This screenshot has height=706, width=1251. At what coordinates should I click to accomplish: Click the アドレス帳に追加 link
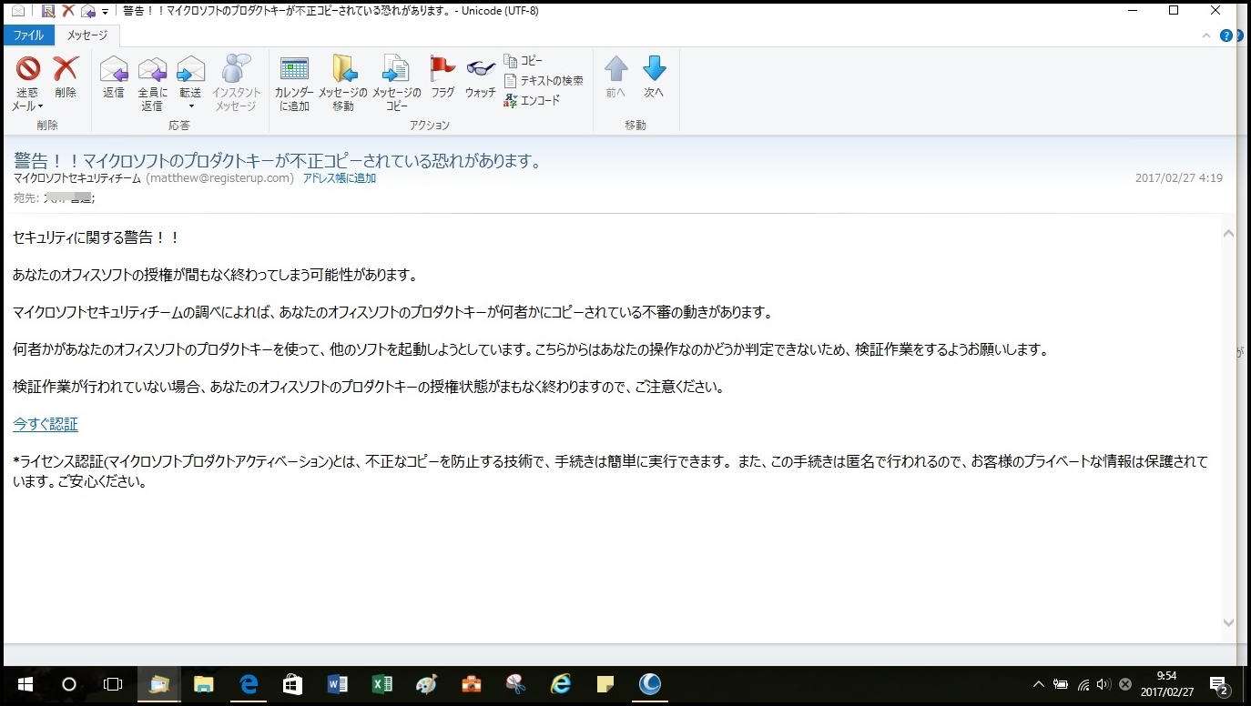tap(340, 178)
